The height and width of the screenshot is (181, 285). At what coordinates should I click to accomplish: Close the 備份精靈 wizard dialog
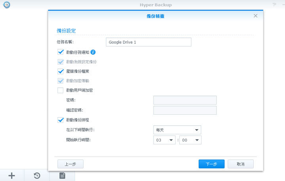click(255, 16)
